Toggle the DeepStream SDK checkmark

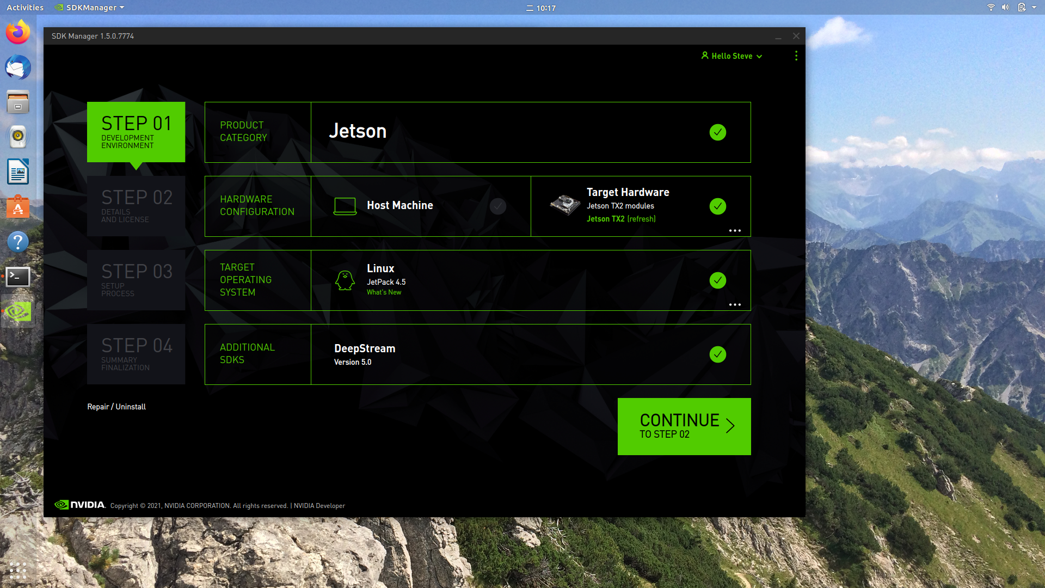pyautogui.click(x=717, y=354)
